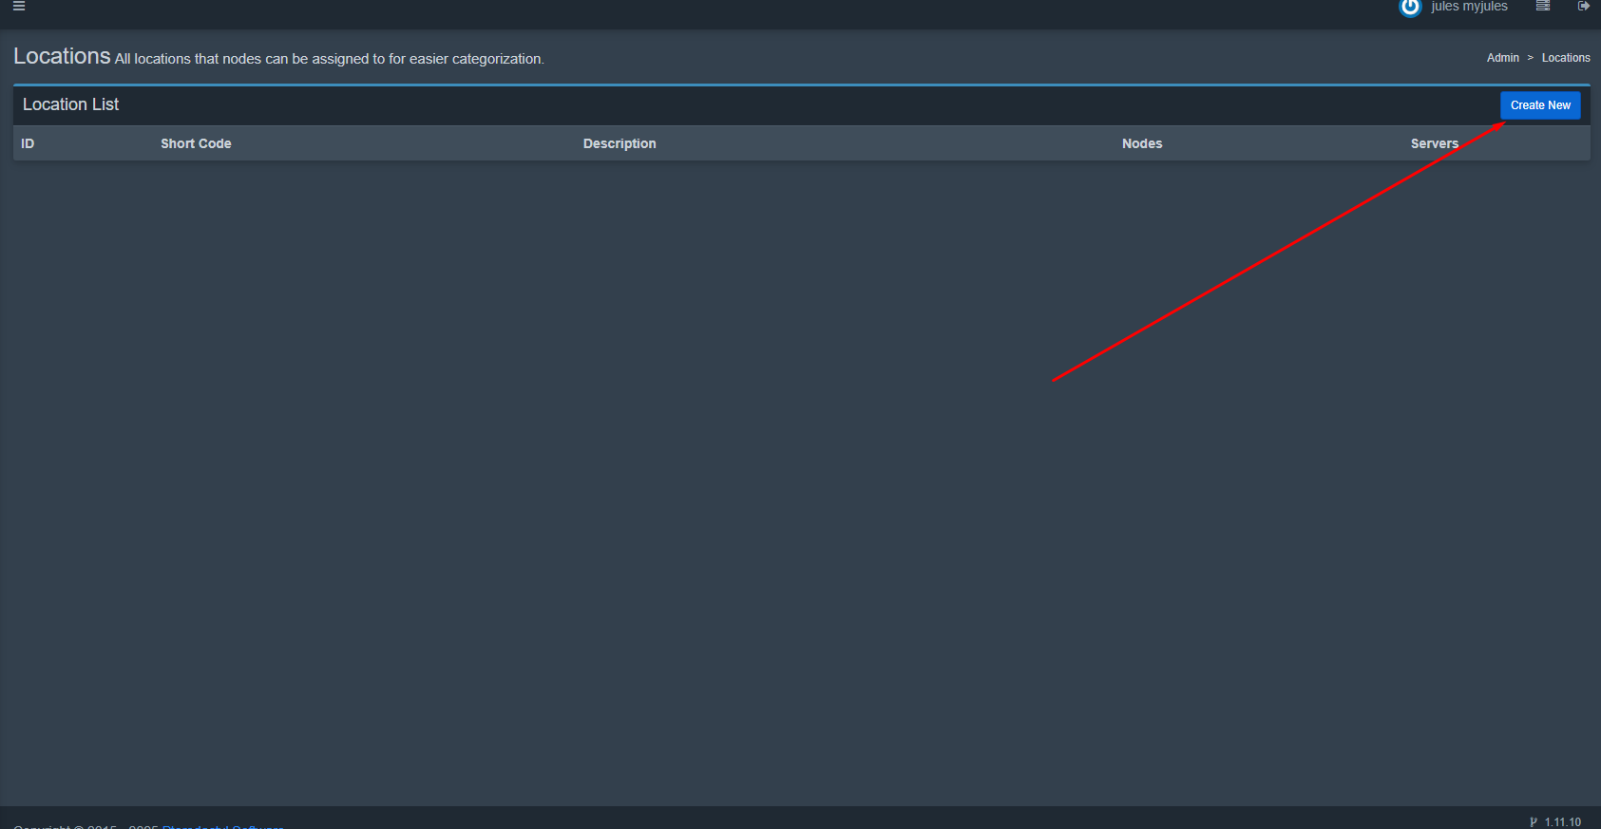
Task: Open the Pterodactyl Software footer link
Action: click(x=223, y=826)
